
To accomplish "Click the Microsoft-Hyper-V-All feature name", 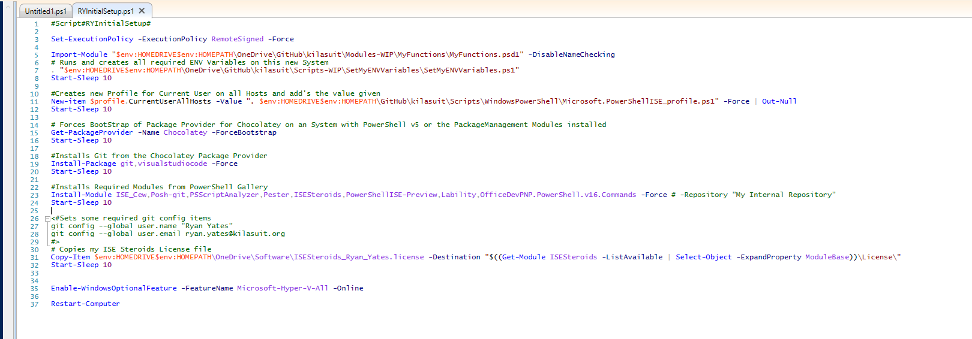I will tap(282, 288).
